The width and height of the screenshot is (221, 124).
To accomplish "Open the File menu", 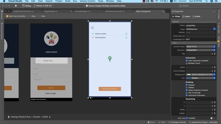I will tap(27, 1).
